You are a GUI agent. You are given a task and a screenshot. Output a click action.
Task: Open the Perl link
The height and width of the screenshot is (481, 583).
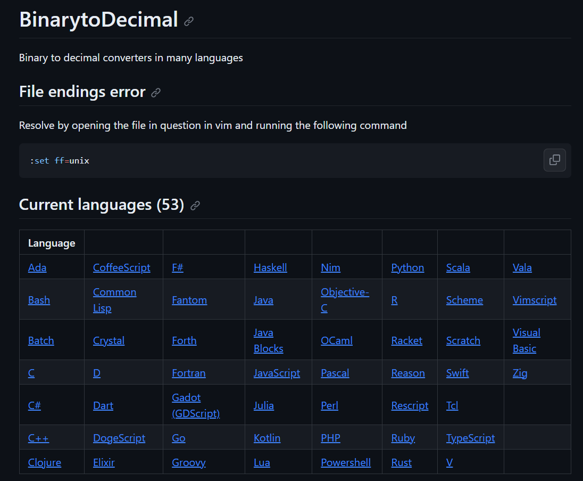tap(329, 405)
